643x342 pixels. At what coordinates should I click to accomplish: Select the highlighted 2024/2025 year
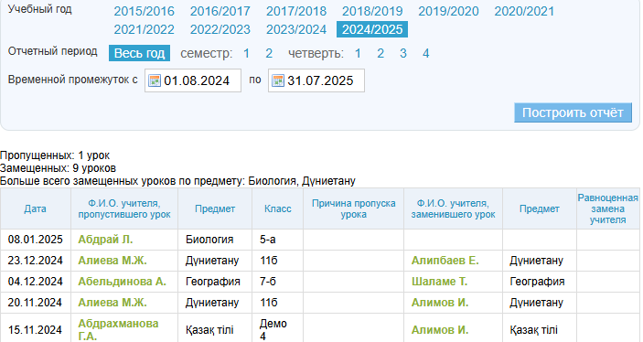point(372,29)
